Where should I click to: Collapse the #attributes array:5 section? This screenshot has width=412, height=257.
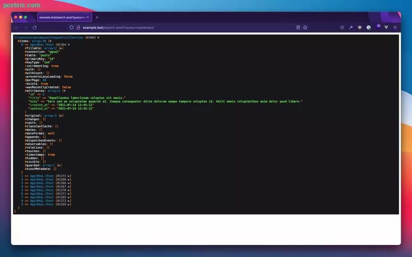point(64,91)
